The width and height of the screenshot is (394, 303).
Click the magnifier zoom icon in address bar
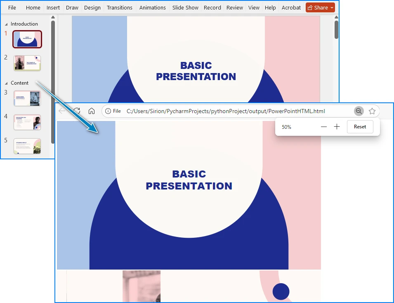359,111
